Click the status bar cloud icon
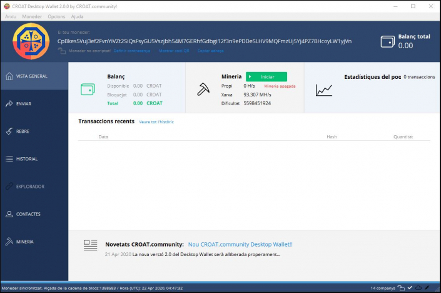Screen dimensions: 441x293 (x=418, y=287)
